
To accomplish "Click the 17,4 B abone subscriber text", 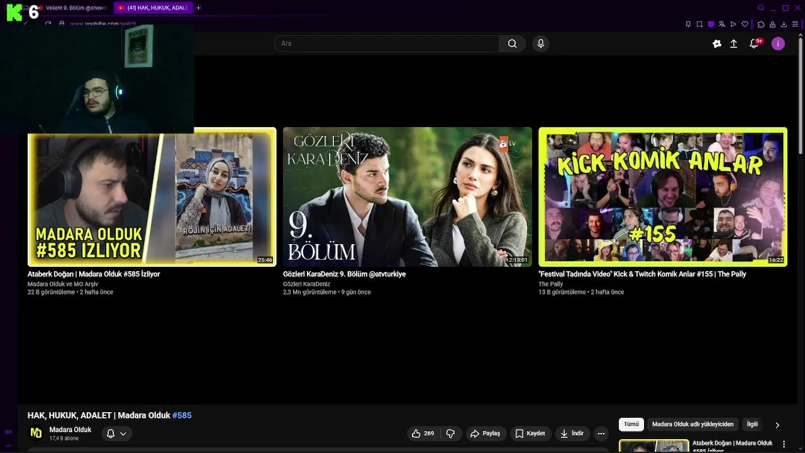I will click(x=64, y=439).
